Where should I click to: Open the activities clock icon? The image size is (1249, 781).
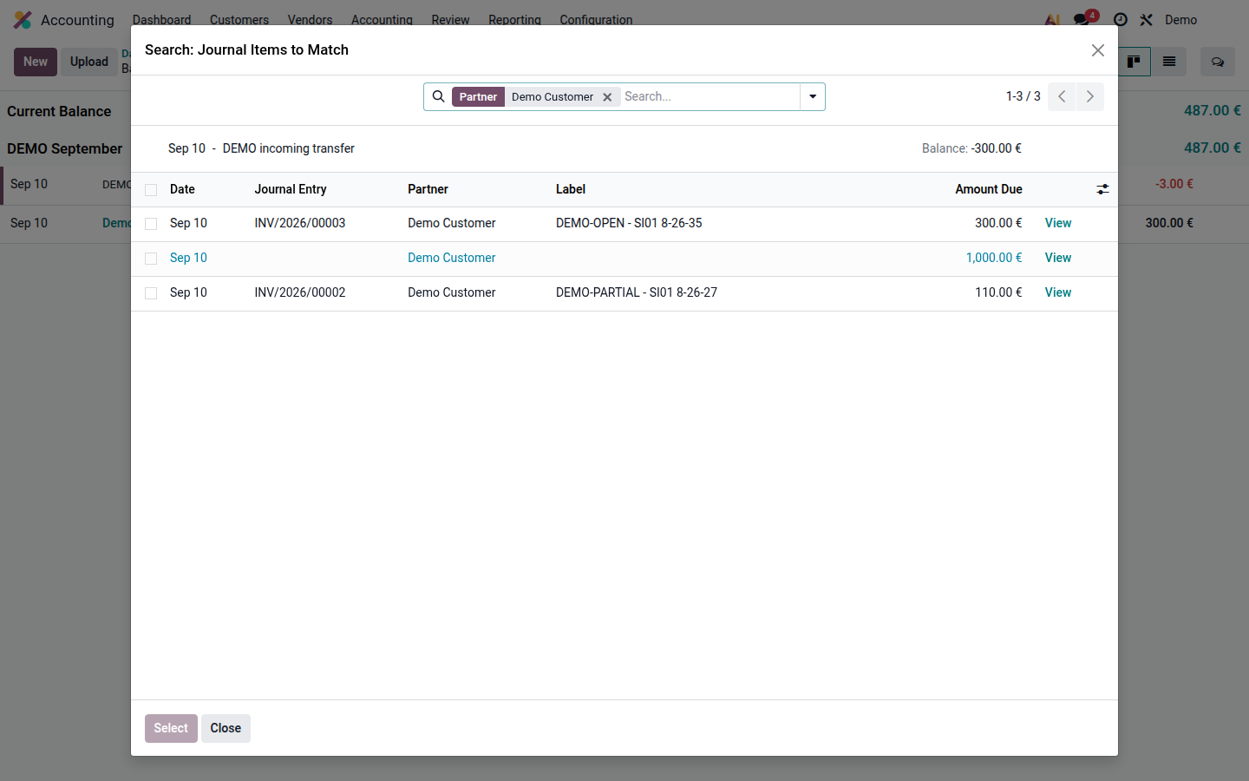click(1121, 19)
